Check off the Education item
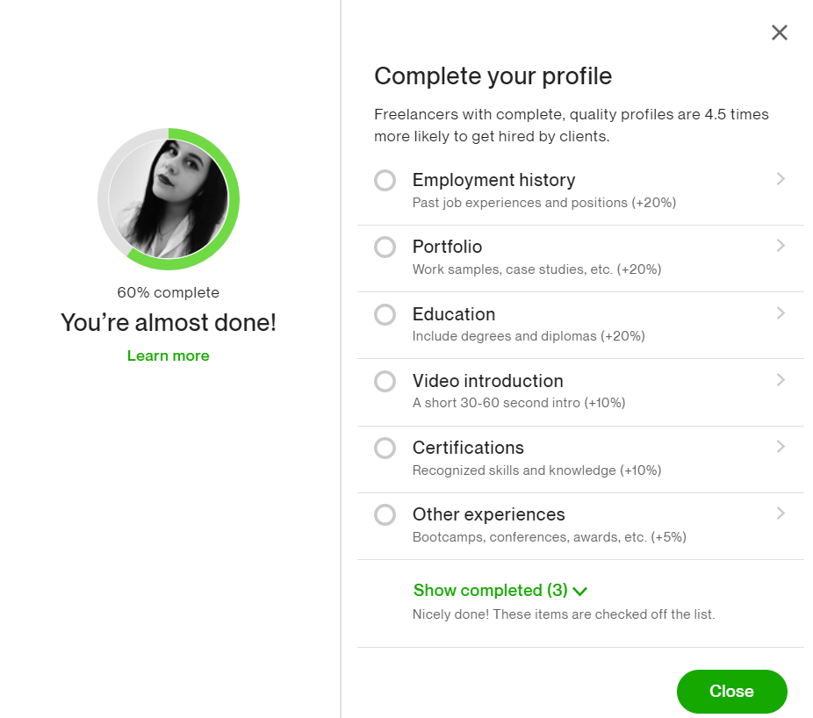The width and height of the screenshot is (813, 718). coord(385,313)
